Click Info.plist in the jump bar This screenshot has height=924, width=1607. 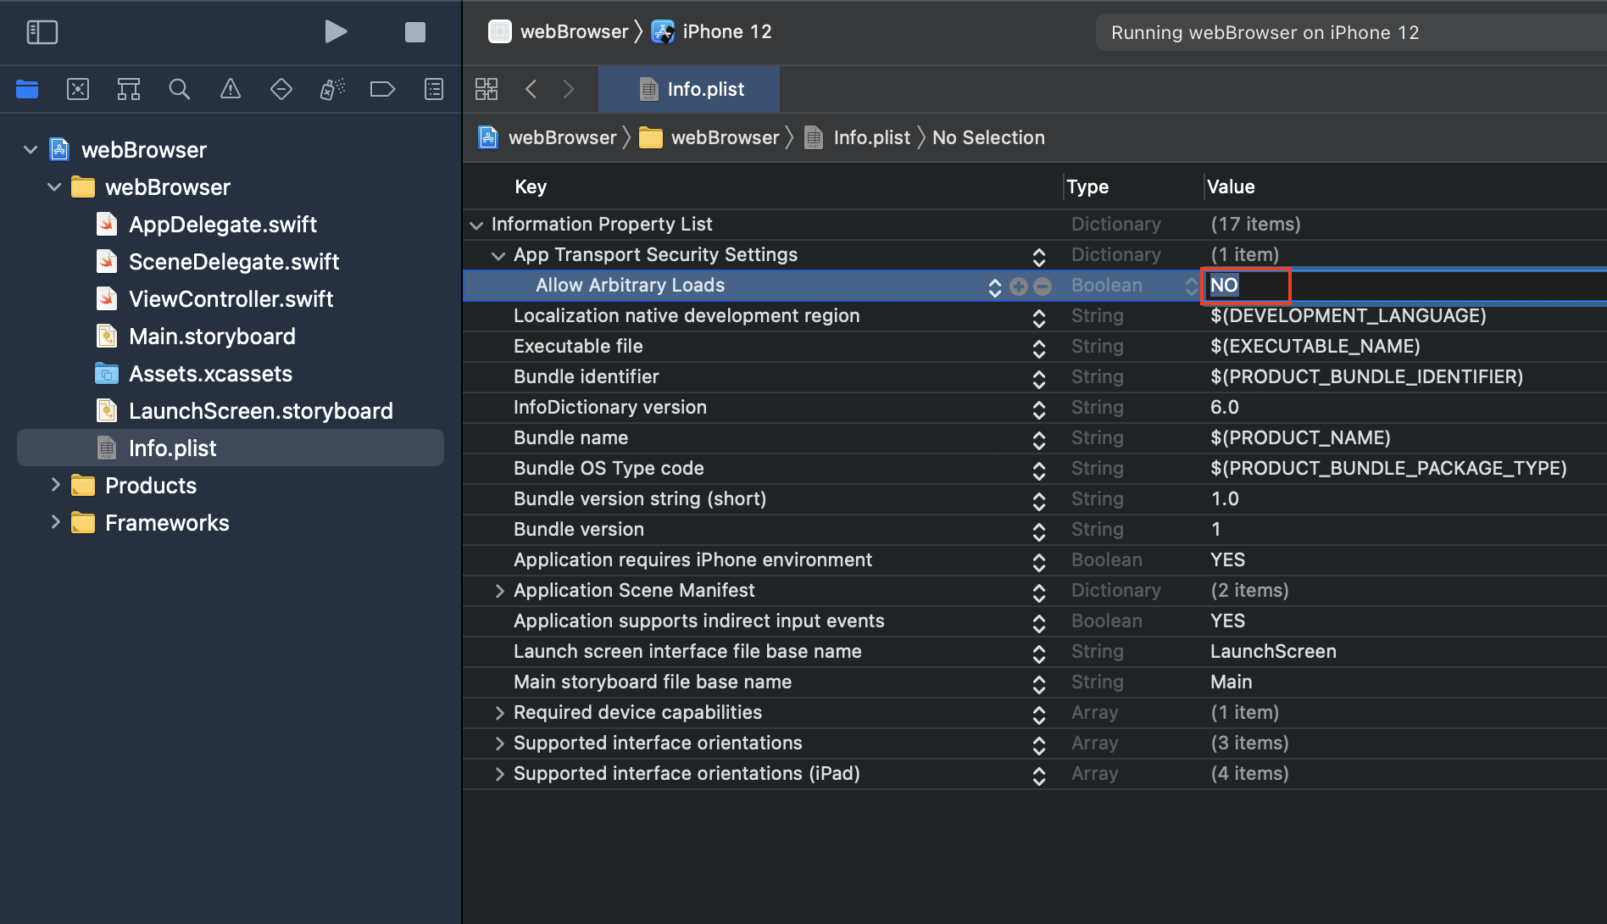(x=857, y=137)
